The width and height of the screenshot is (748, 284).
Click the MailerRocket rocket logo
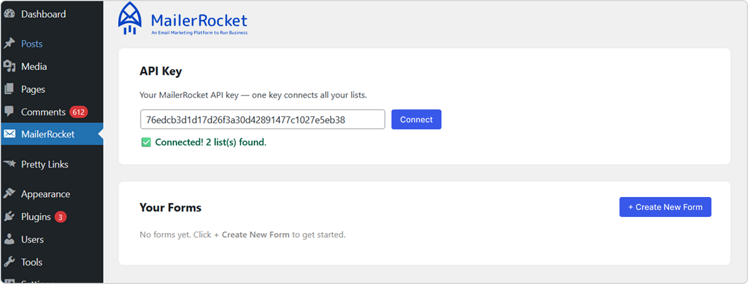tap(130, 19)
